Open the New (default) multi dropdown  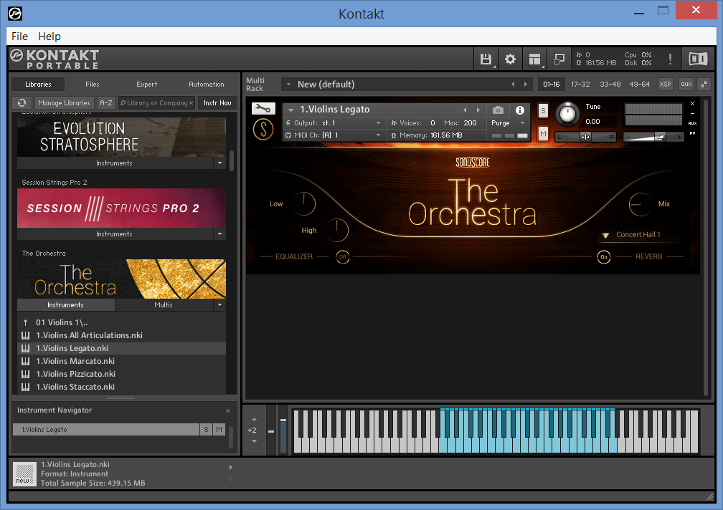point(288,85)
